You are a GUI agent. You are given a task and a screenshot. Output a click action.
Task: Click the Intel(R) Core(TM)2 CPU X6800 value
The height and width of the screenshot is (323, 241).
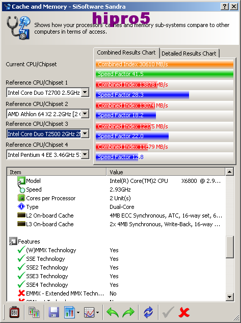coord(165,181)
